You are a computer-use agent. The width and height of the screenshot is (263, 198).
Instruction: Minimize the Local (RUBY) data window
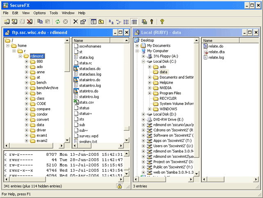point(245,32)
